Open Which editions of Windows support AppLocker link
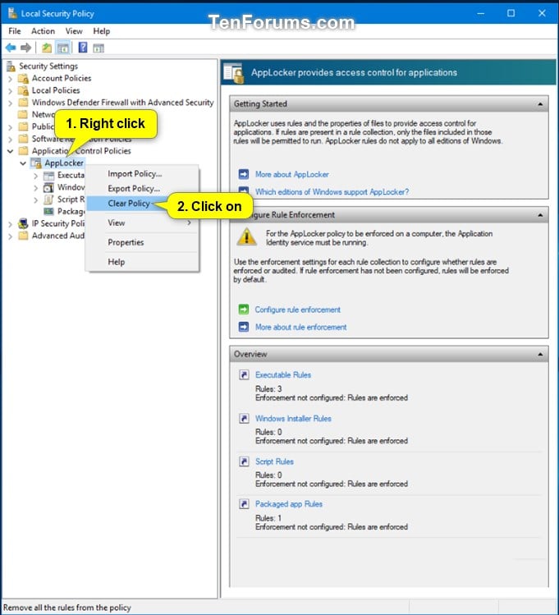 332,192
